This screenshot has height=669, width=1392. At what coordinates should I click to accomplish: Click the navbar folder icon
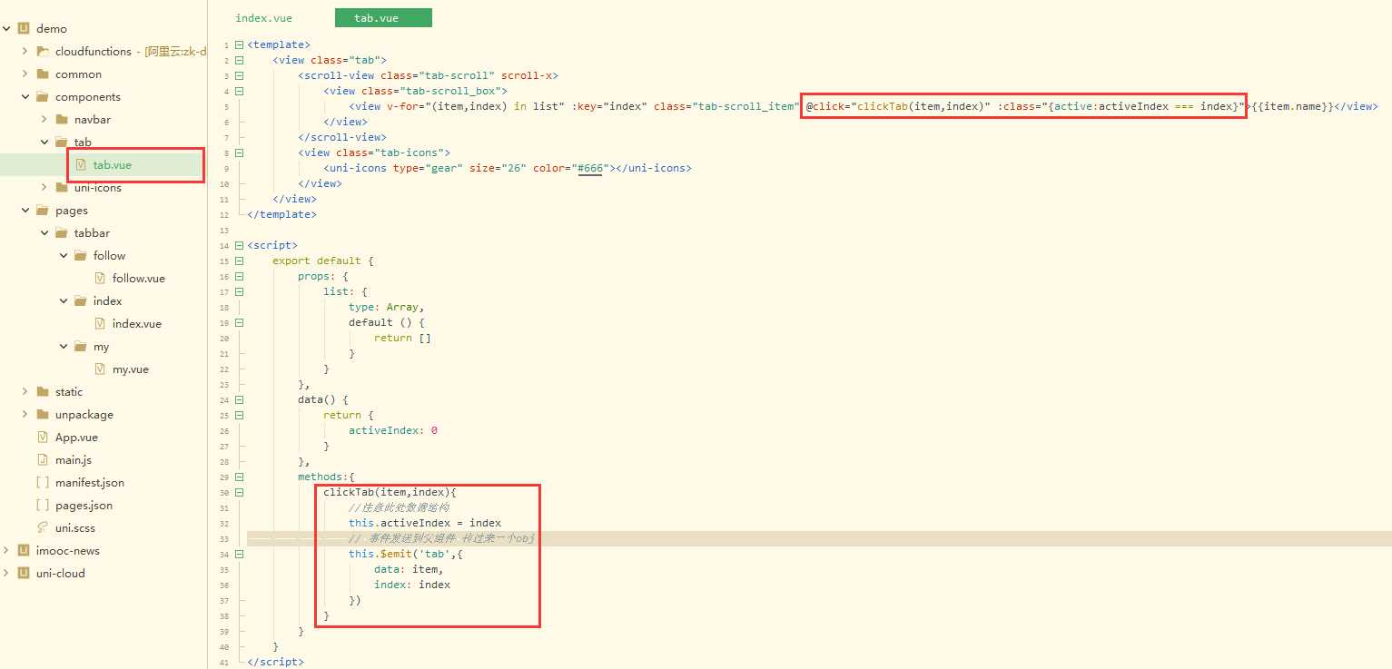pyautogui.click(x=61, y=120)
